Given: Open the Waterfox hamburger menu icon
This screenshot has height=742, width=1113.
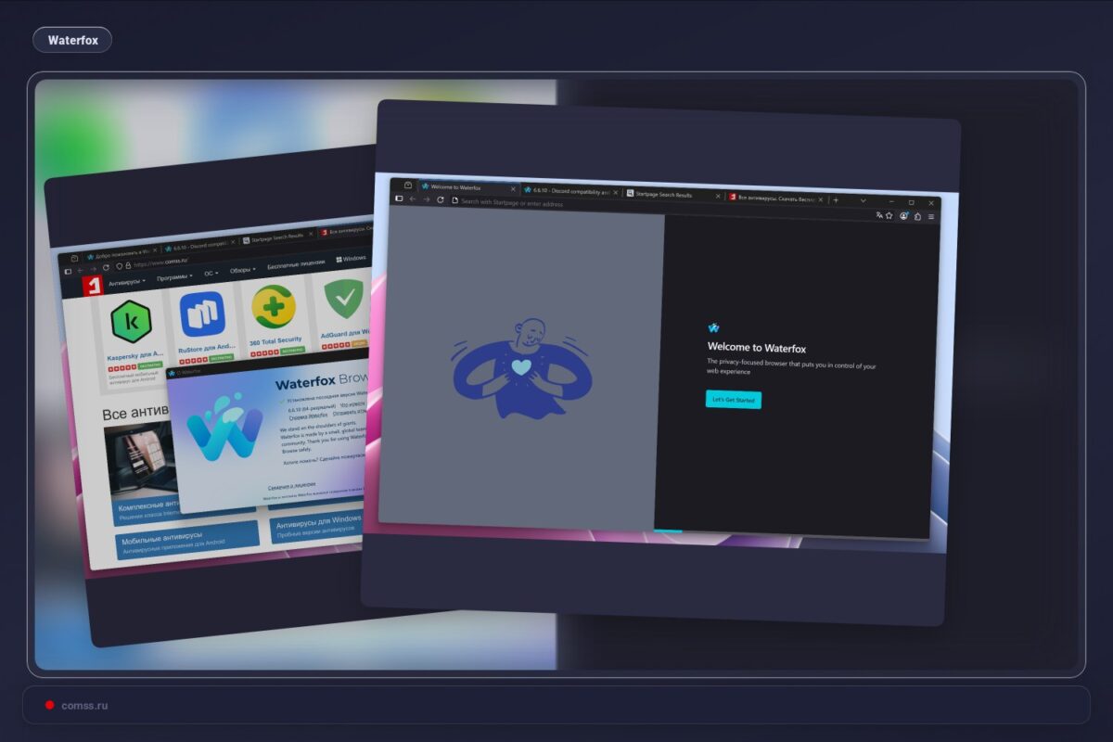Looking at the screenshot, I should coord(930,214).
